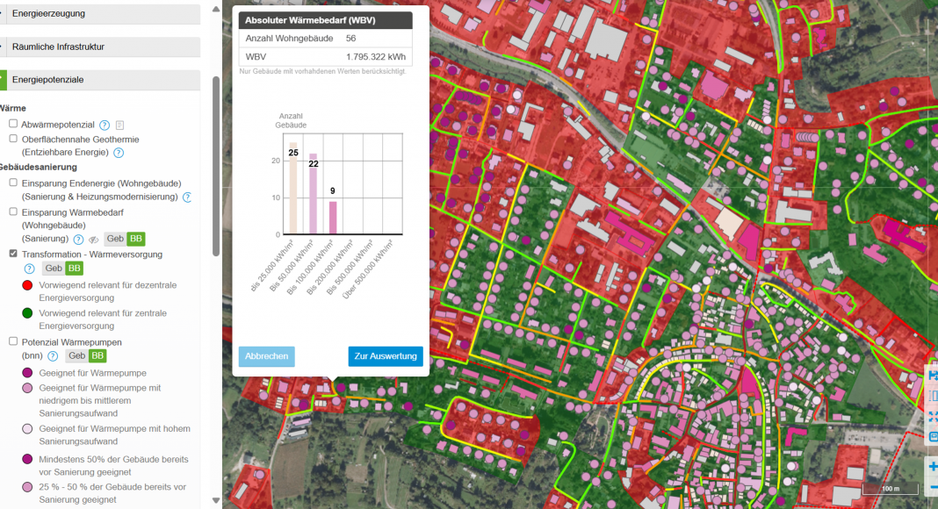Screen dimensions: 938x509
Task: Select BB mode for Potenzial Wärmepumpen
Action: pos(97,355)
